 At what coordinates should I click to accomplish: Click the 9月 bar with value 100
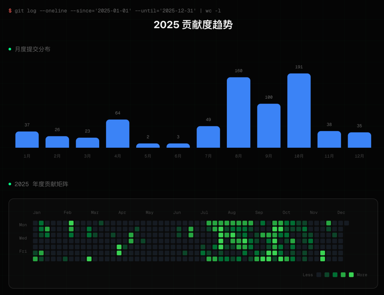coord(269,126)
